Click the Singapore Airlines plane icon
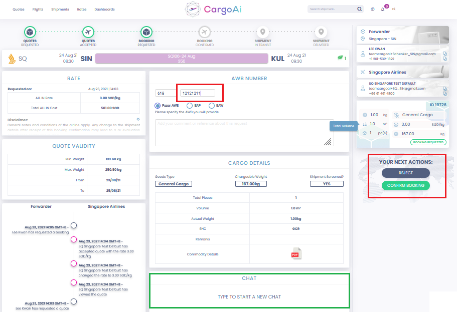The height and width of the screenshot is (312, 457). (363, 72)
